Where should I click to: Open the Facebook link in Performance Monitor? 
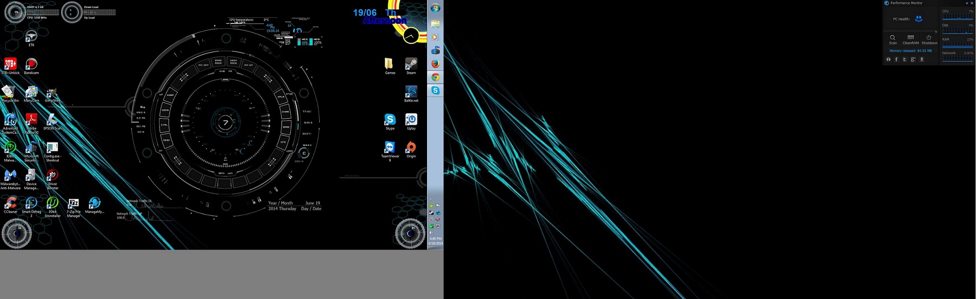(896, 59)
